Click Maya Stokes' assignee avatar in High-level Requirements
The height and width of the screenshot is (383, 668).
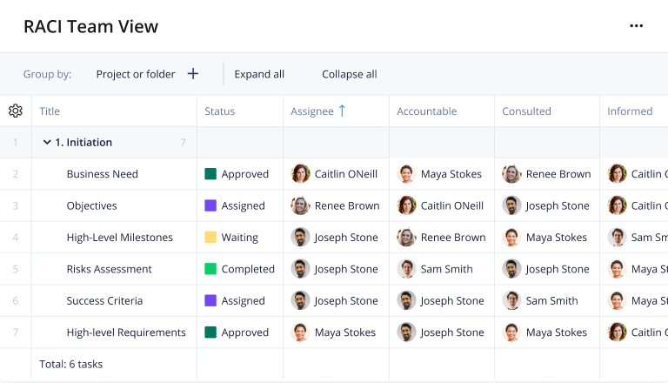[x=301, y=333]
